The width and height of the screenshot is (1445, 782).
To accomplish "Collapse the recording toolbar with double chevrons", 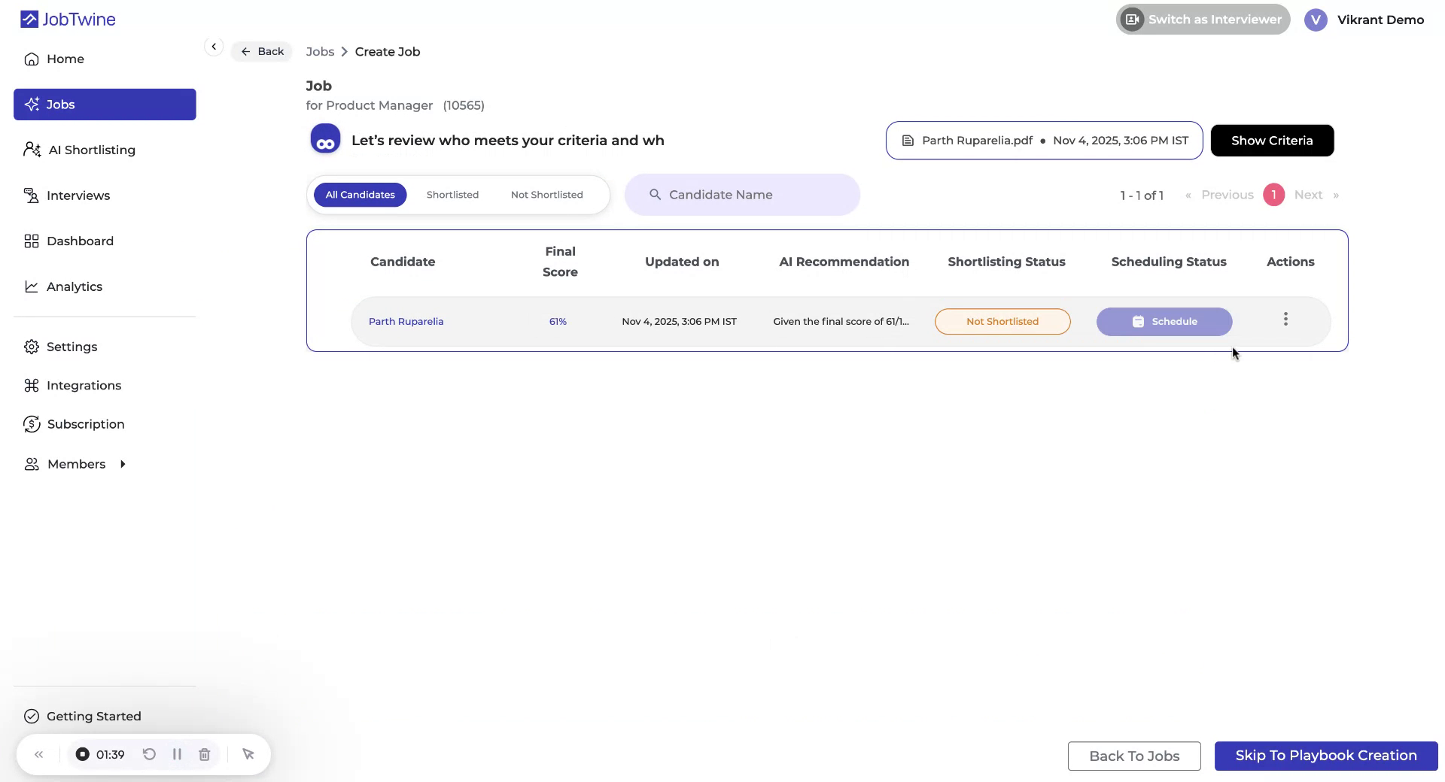I will [39, 754].
